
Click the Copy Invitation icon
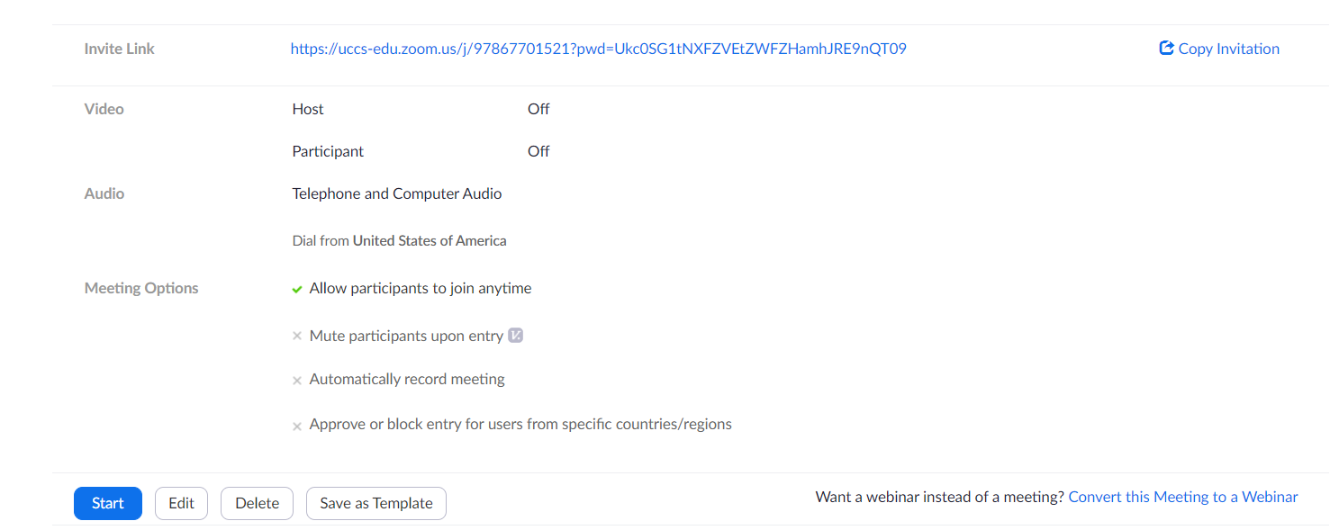coord(1167,49)
